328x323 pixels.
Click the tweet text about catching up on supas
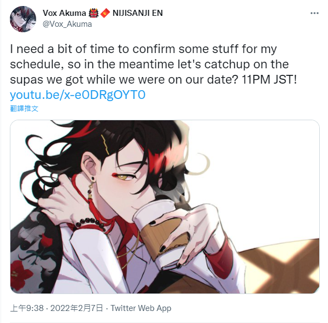click(153, 64)
